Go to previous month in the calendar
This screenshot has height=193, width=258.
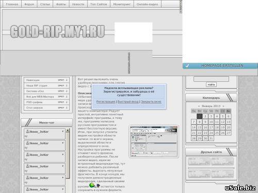(199, 106)
